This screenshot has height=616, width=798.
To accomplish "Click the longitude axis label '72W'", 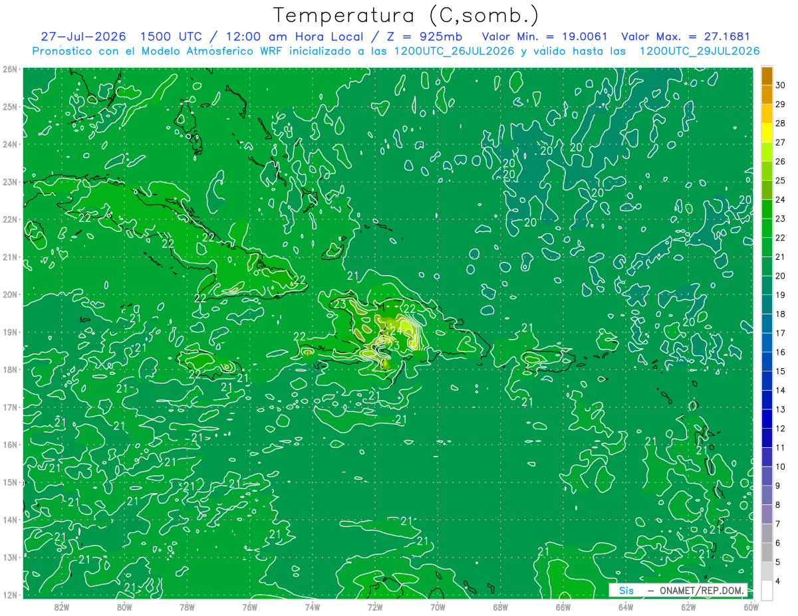I will 375,607.
